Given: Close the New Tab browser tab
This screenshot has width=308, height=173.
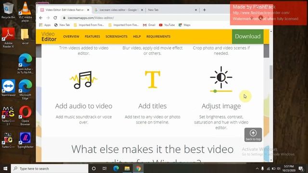Looking at the screenshot, I should 196,10.
